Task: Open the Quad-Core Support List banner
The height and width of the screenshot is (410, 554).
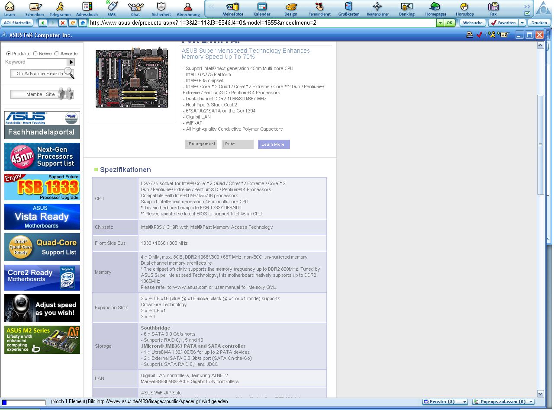Action: click(42, 247)
